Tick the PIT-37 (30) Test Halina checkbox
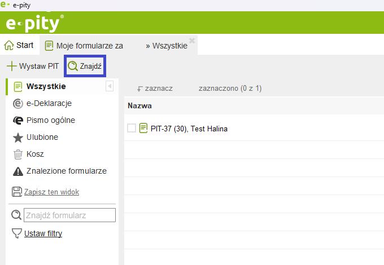384x265 pixels. coord(132,129)
